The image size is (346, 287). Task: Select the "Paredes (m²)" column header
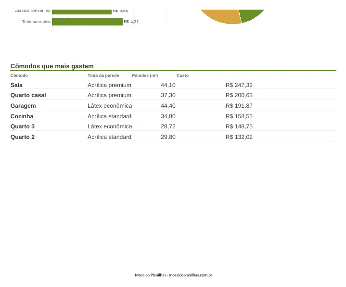[145, 75]
